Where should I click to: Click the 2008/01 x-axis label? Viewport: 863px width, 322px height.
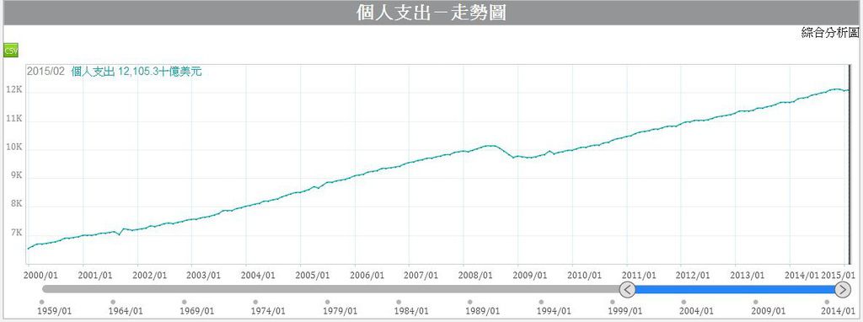click(x=475, y=275)
